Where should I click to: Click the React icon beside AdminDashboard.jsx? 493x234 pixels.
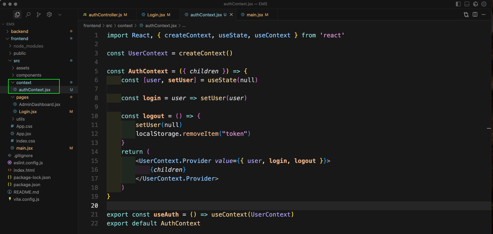(15, 104)
